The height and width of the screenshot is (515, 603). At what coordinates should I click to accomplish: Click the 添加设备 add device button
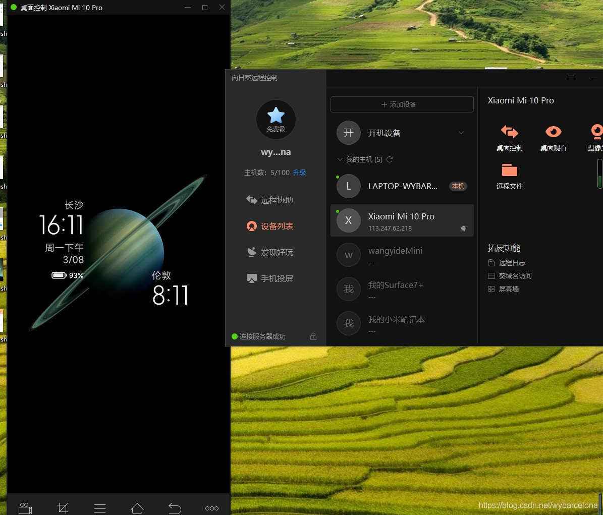point(402,104)
